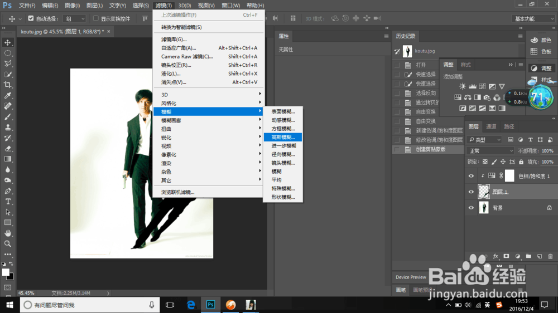Open Microsoft Edge from taskbar
Screen dimensions: 558x313
click(191, 305)
